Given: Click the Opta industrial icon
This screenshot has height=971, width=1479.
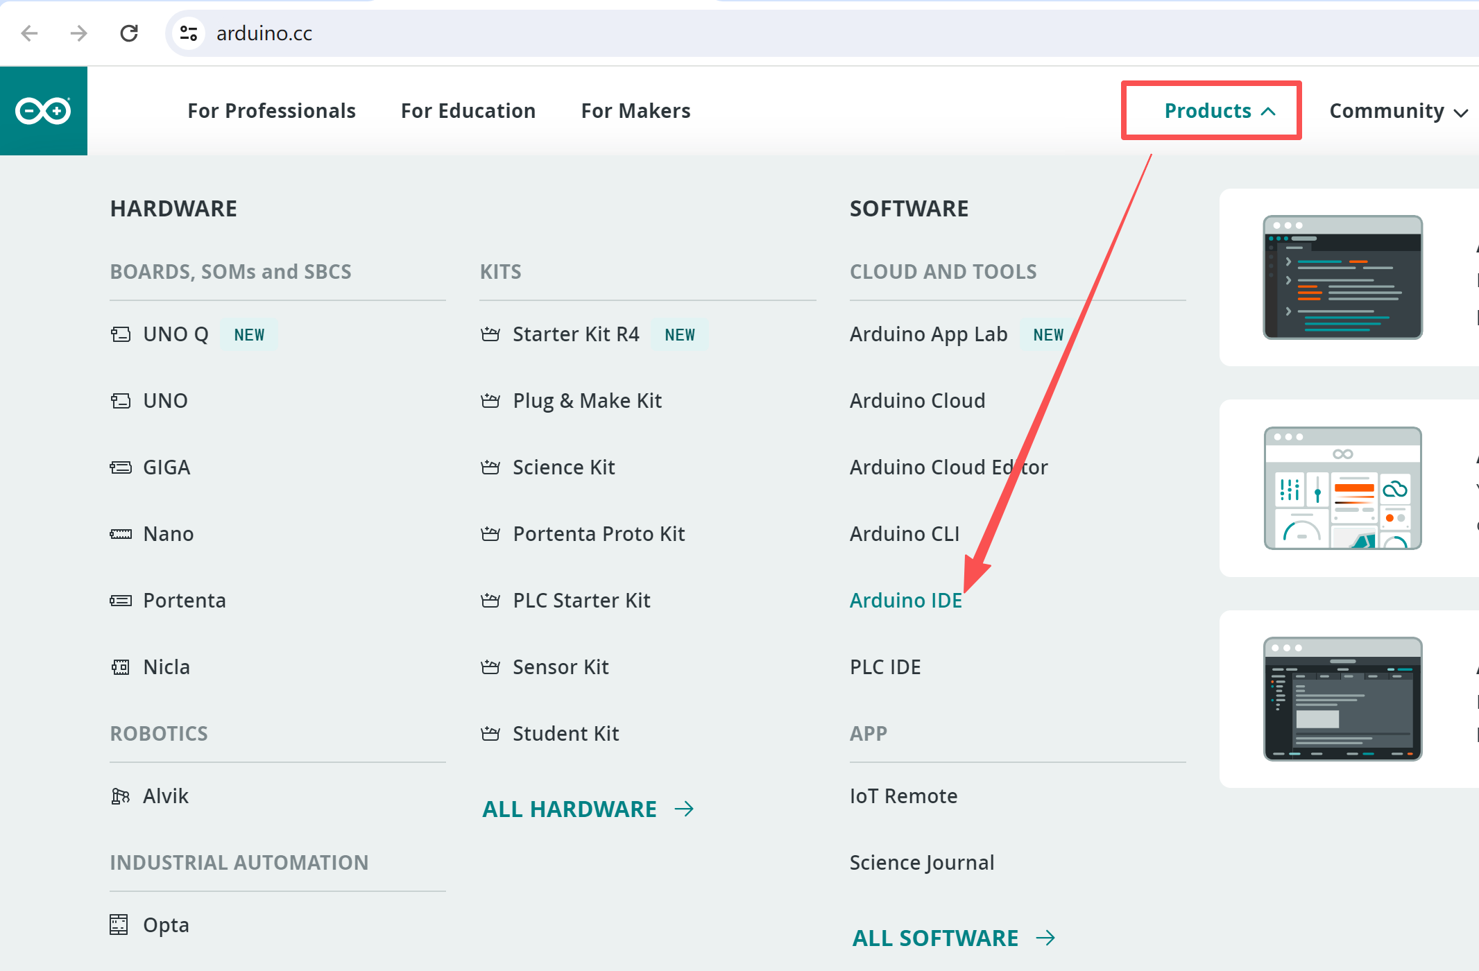Looking at the screenshot, I should pos(119,925).
